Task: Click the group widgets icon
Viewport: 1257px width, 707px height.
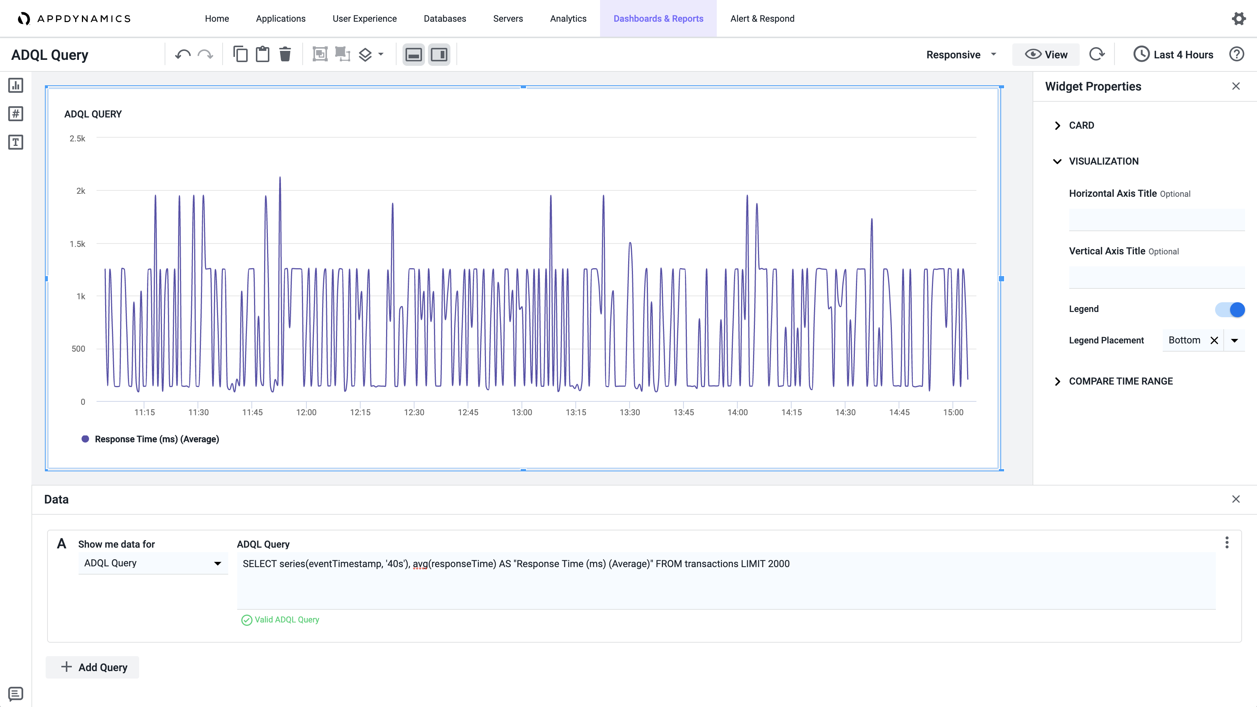Action: point(320,54)
